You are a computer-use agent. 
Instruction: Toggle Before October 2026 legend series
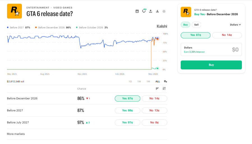[x=92, y=28]
